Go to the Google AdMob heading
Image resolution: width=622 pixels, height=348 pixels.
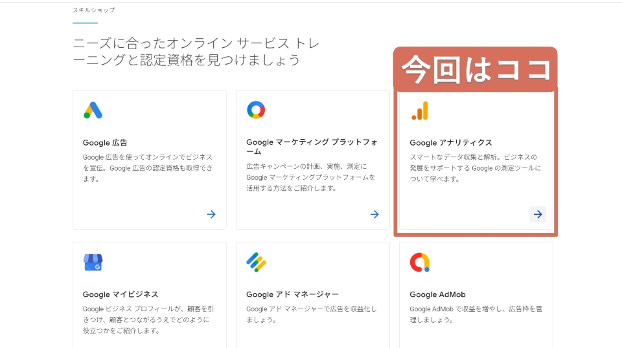tap(437, 294)
